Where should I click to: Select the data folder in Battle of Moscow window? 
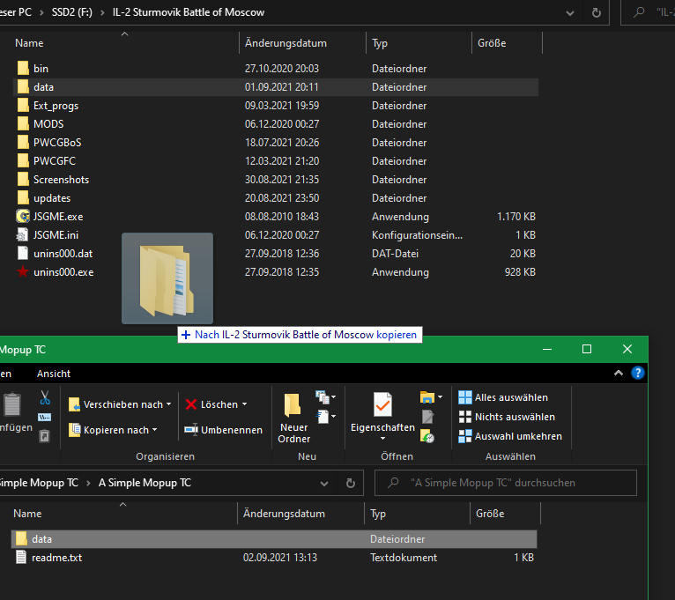[276, 87]
